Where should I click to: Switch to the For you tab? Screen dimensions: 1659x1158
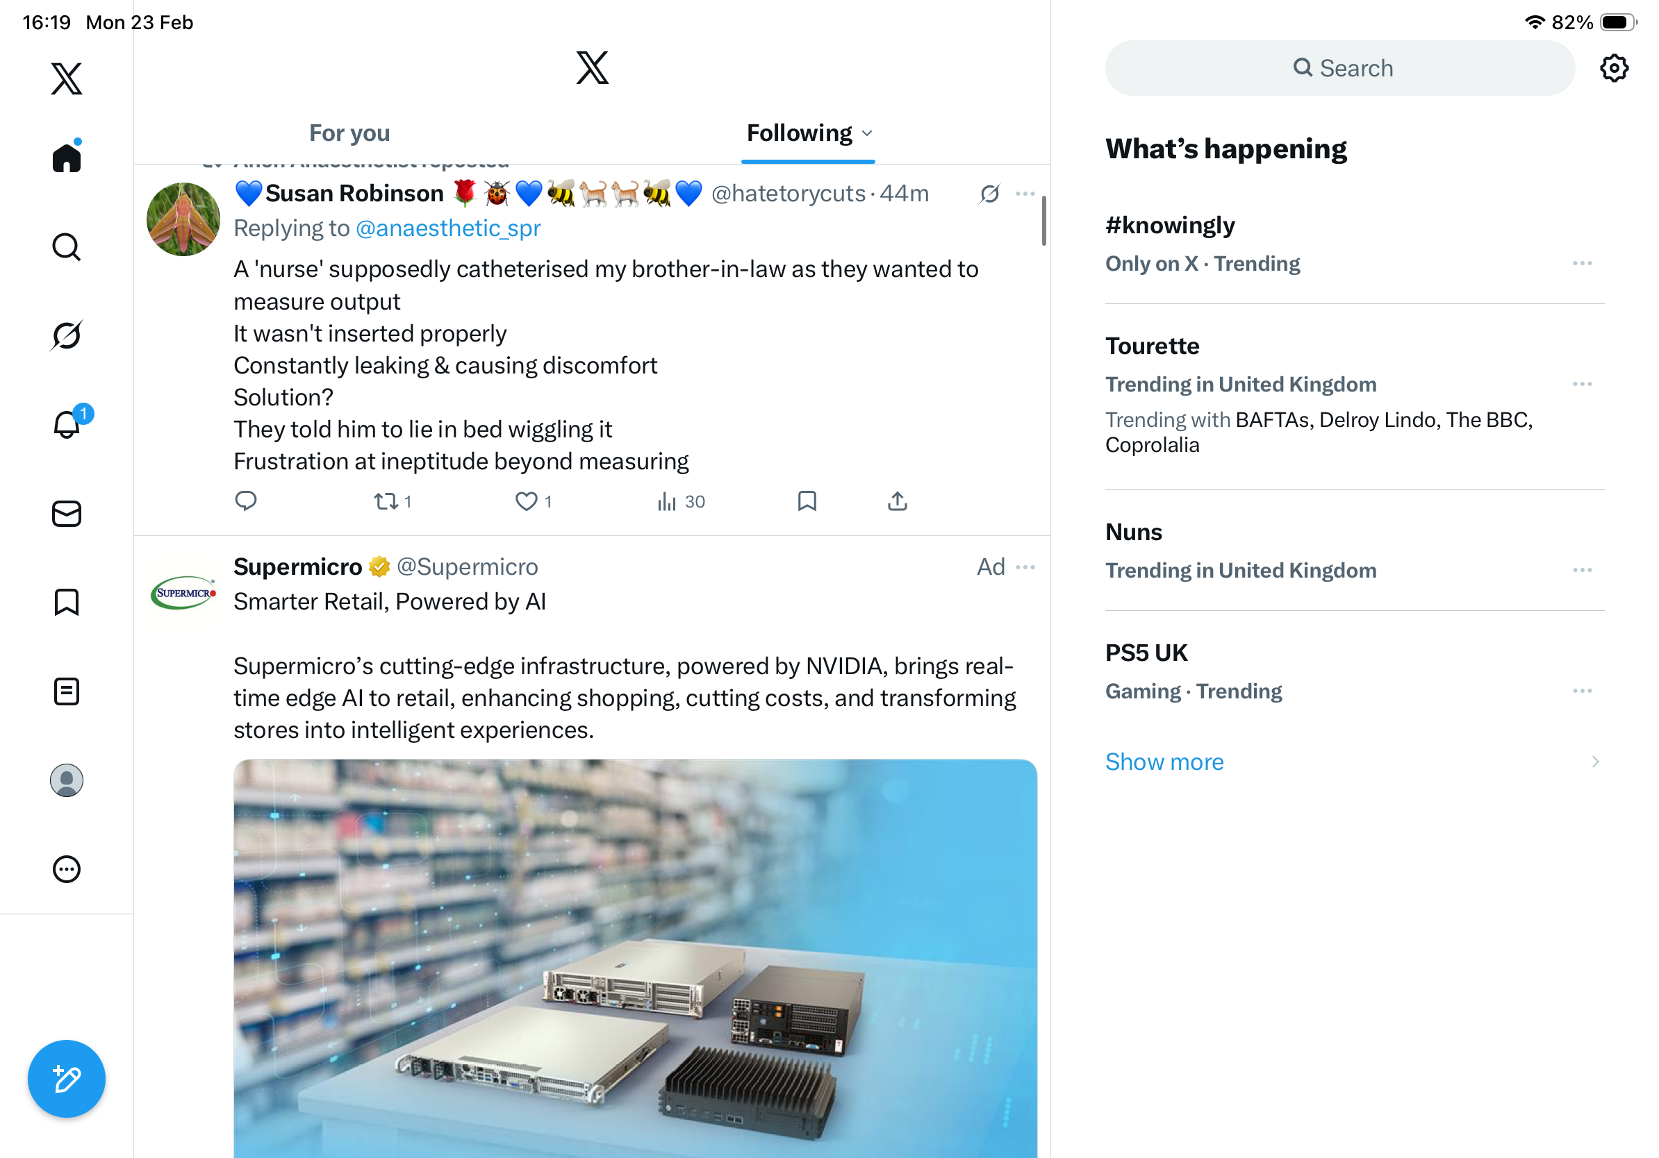click(349, 133)
